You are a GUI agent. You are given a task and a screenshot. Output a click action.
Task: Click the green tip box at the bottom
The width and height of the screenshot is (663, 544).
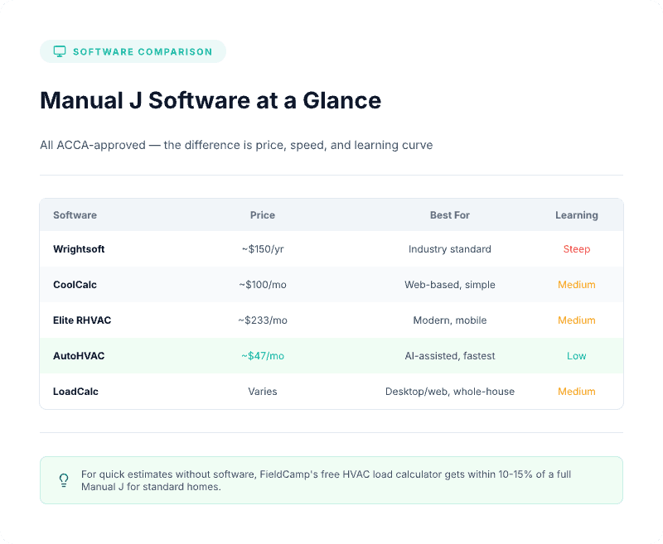(x=331, y=480)
